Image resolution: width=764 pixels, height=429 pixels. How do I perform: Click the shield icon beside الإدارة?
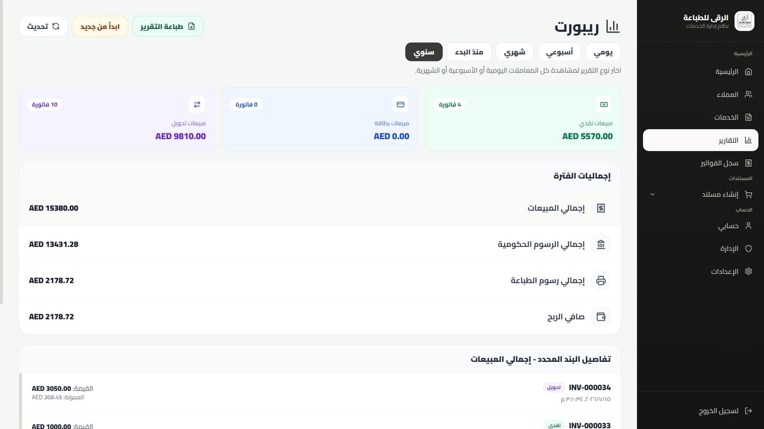[x=748, y=249]
